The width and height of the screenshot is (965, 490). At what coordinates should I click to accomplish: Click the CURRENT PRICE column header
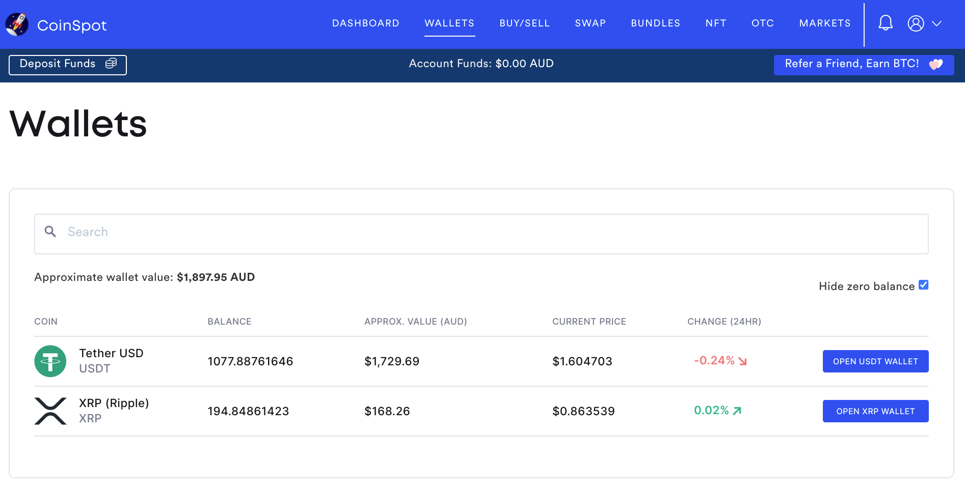(589, 322)
